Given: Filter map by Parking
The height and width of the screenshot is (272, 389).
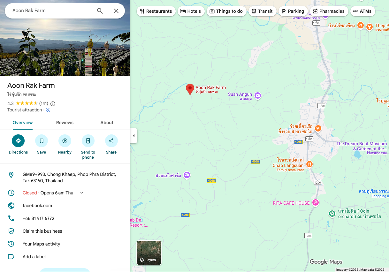Looking at the screenshot, I should (293, 11).
